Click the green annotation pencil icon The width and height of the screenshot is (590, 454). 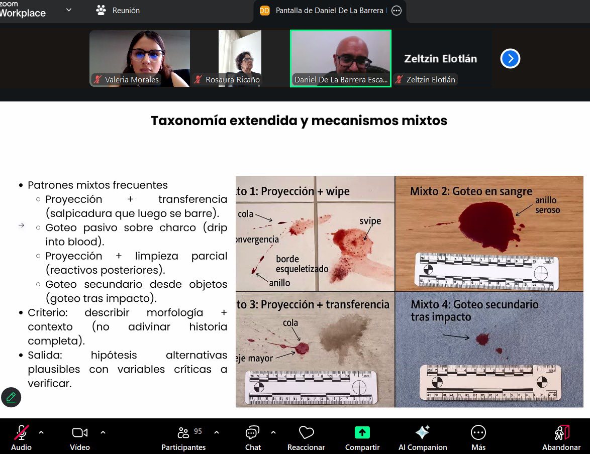11,397
